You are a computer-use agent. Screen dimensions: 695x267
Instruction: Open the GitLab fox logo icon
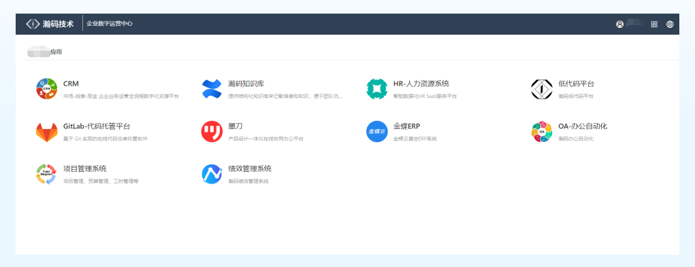[x=46, y=132]
